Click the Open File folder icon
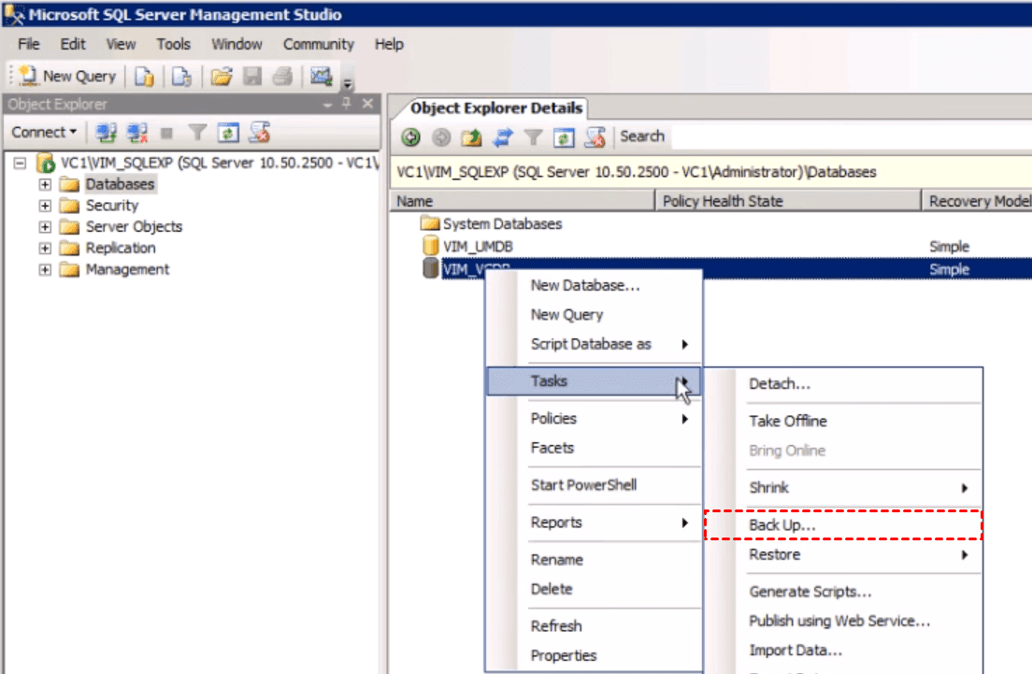Screen dimensions: 1032x674 [x=222, y=77]
